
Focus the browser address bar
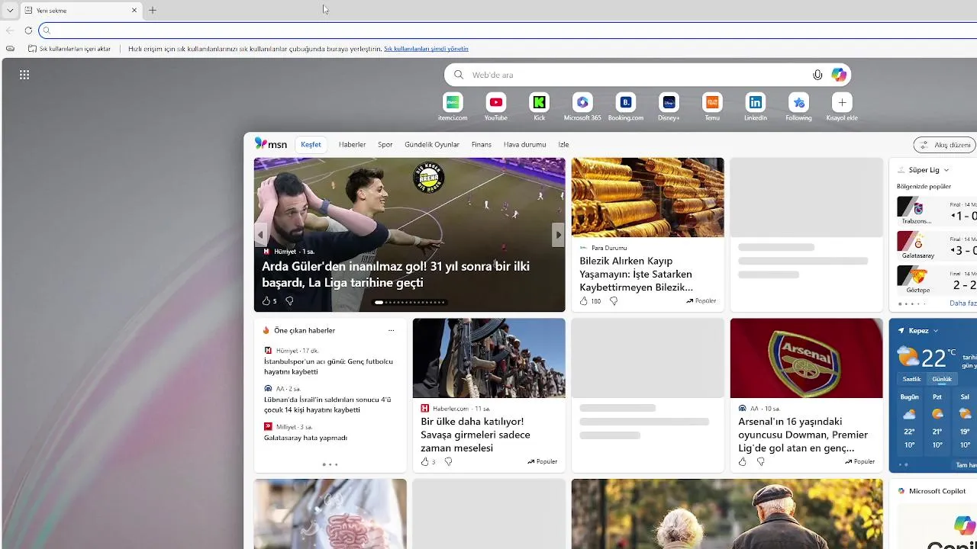pos(508,30)
